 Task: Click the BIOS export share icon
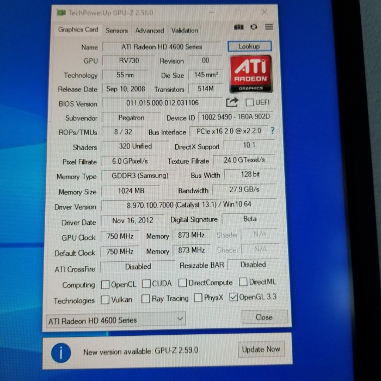coord(232,102)
